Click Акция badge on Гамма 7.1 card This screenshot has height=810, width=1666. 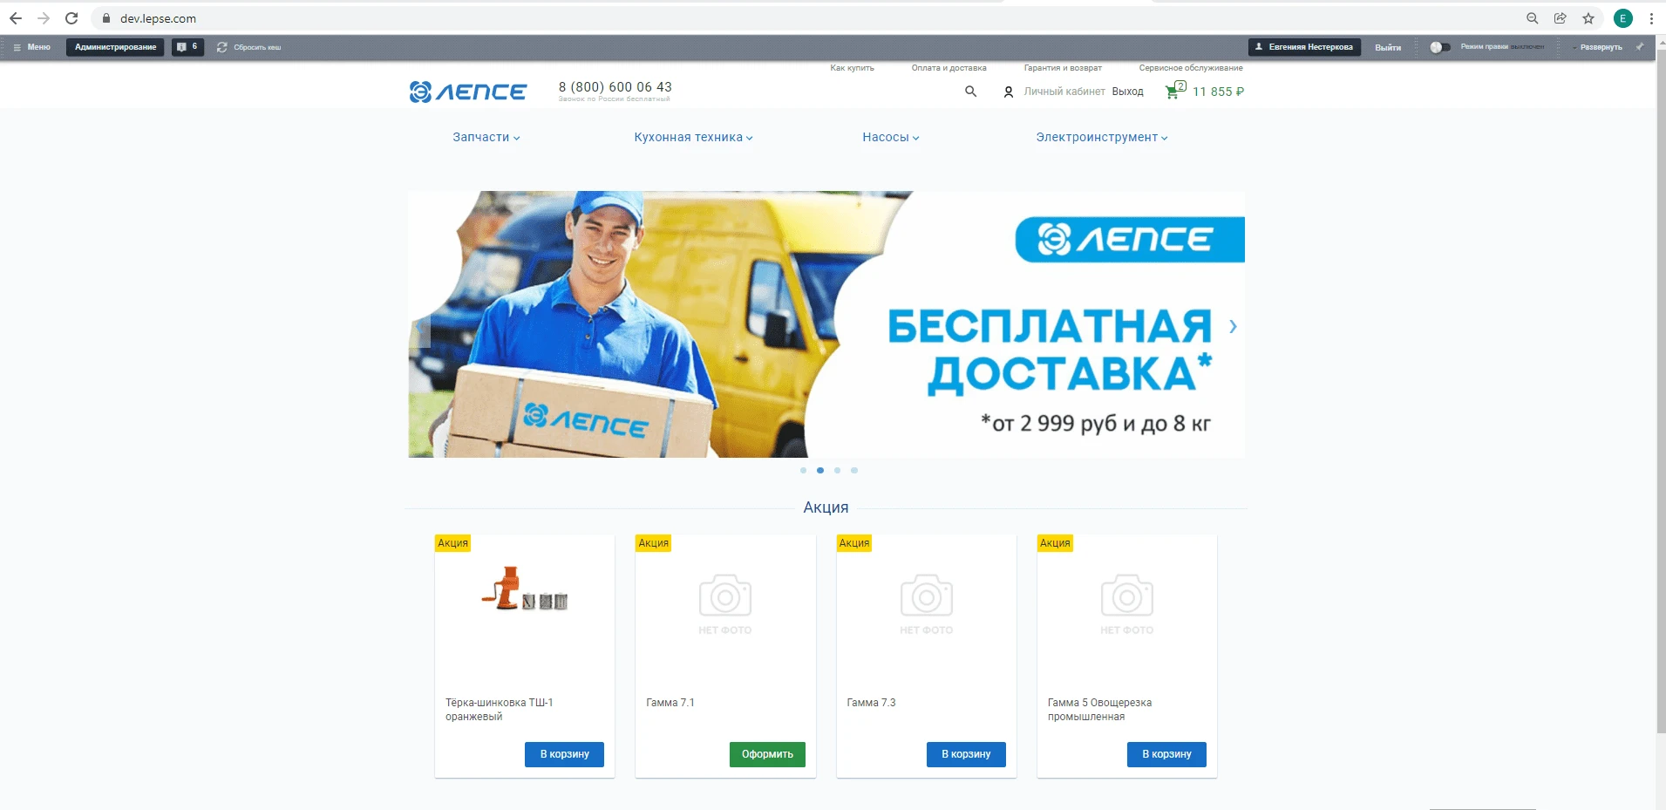[653, 543]
